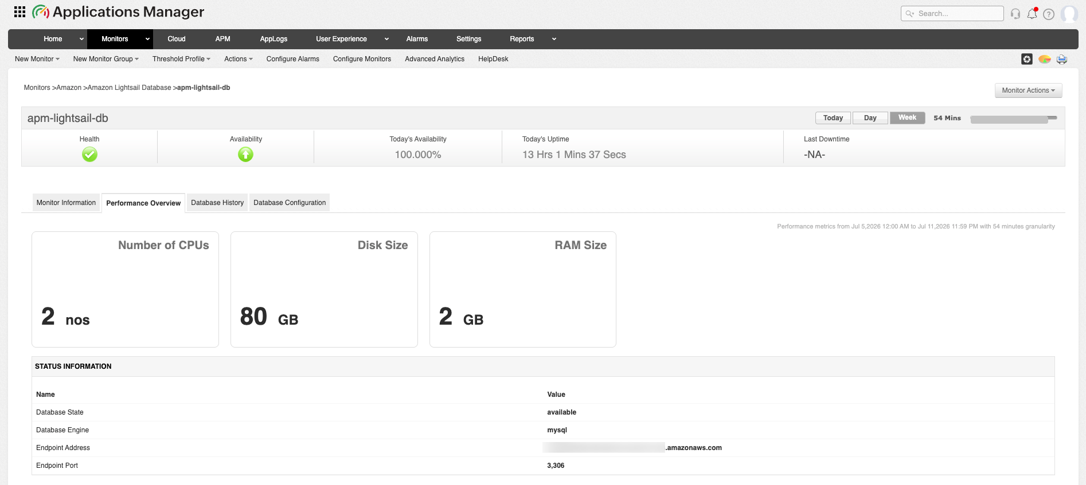This screenshot has width=1086, height=485.
Task: Click the printer icon
Action: coord(1062,59)
